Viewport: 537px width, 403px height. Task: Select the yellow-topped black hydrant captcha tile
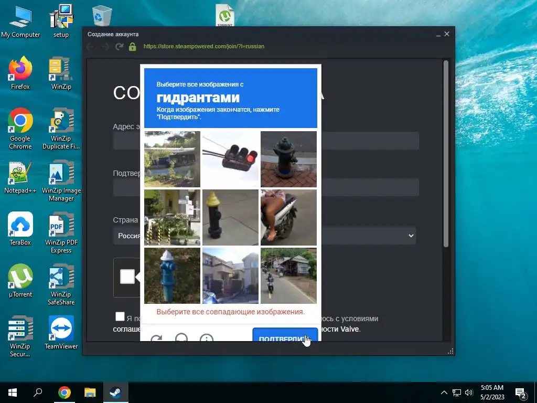230,217
